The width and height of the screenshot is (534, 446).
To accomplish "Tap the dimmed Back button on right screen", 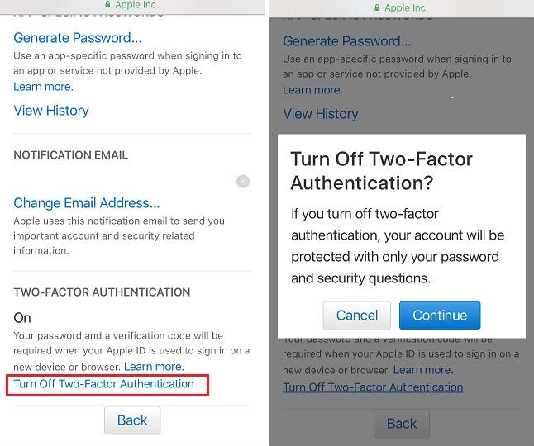I will (402, 424).
